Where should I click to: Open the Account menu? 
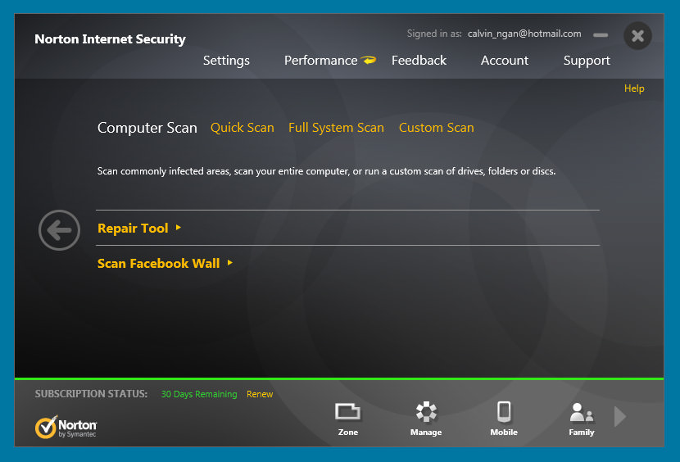coord(505,61)
